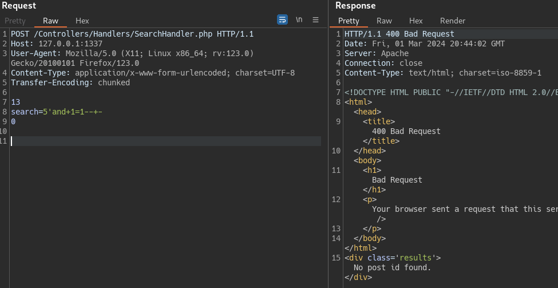Select the Request Raw tab
Screen dimensions: 558x288
50,21
